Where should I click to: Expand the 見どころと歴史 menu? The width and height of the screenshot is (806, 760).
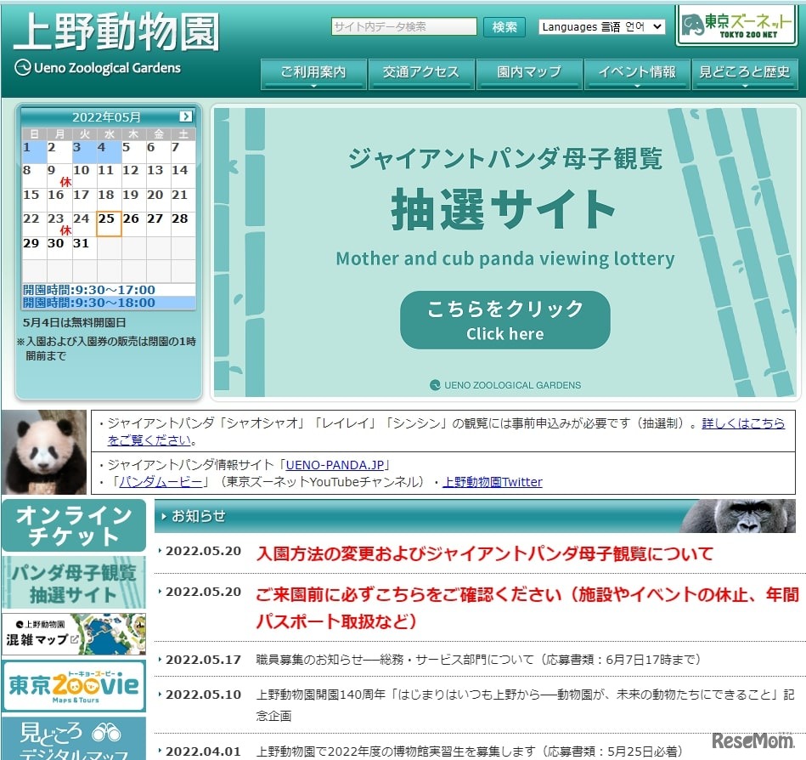coord(744,74)
